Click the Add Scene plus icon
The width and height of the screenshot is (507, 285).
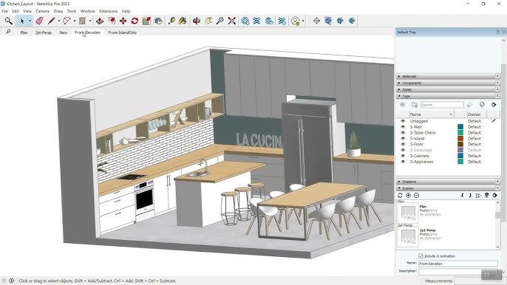click(x=408, y=195)
